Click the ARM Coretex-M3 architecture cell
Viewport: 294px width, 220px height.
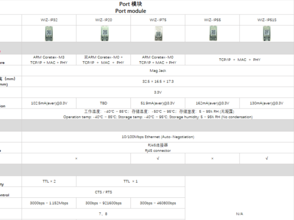tap(49, 60)
